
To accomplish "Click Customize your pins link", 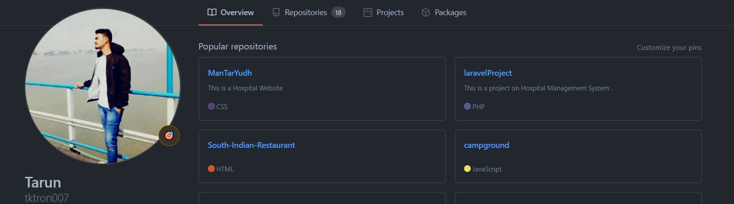I will coord(669,47).
